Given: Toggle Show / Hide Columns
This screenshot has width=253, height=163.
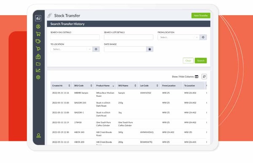Looking at the screenshot, I should click(185, 76).
